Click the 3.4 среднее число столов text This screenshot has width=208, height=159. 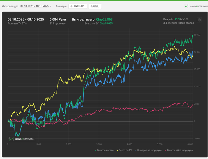pyautogui.click(x=179, y=23)
